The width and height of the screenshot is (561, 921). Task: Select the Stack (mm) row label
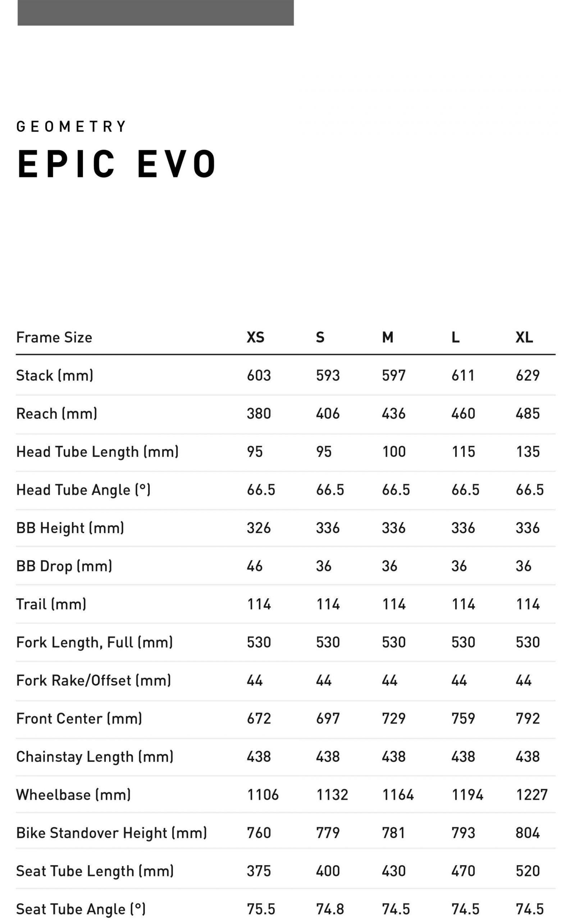point(55,376)
